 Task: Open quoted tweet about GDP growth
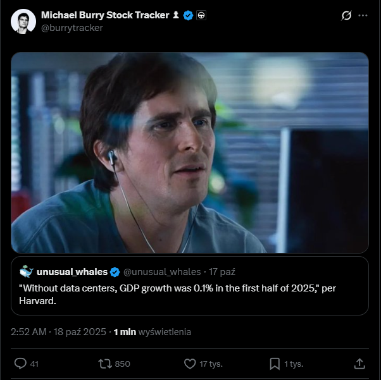190,295
